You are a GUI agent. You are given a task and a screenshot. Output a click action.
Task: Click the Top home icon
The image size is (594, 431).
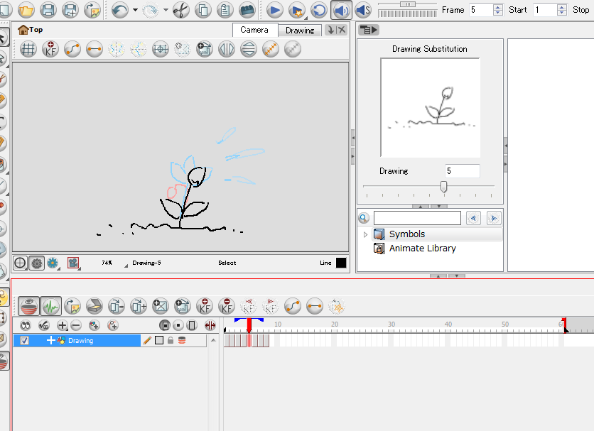click(x=23, y=30)
